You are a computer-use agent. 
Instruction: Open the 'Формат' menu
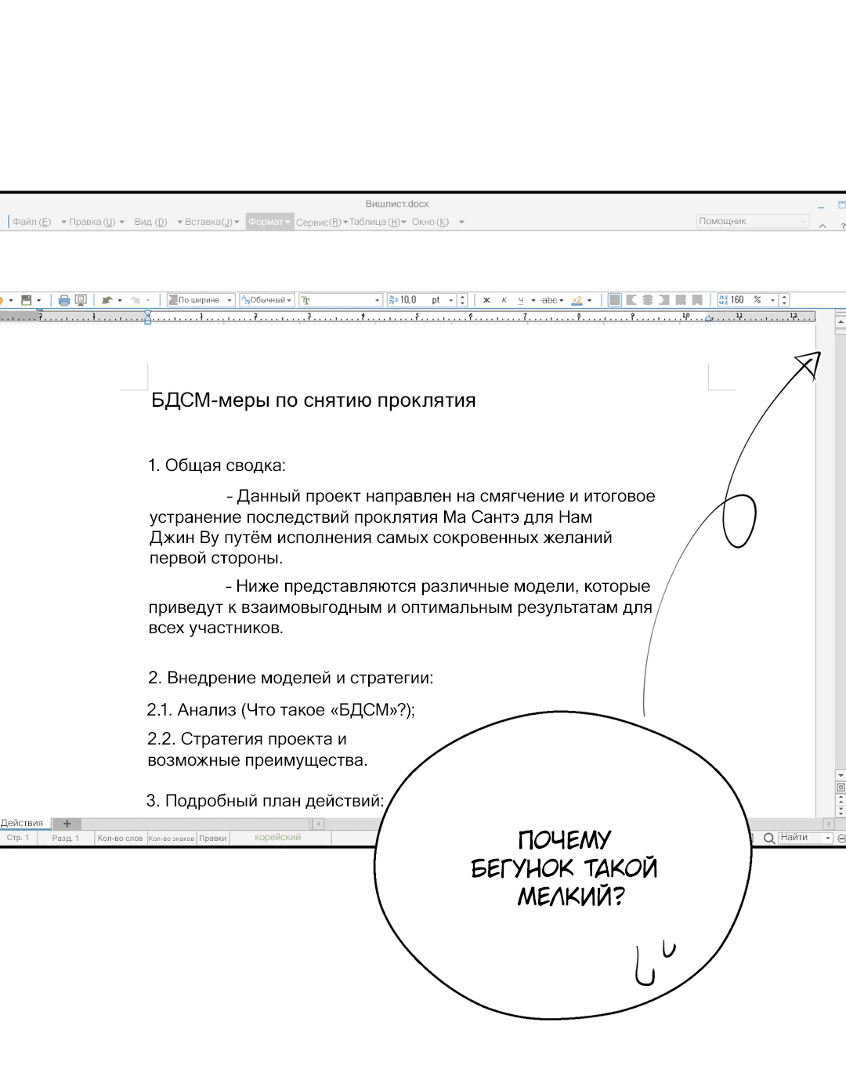pyautogui.click(x=269, y=222)
